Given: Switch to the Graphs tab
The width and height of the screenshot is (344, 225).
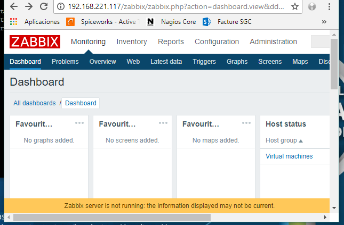Looking at the screenshot, I should point(237,62).
